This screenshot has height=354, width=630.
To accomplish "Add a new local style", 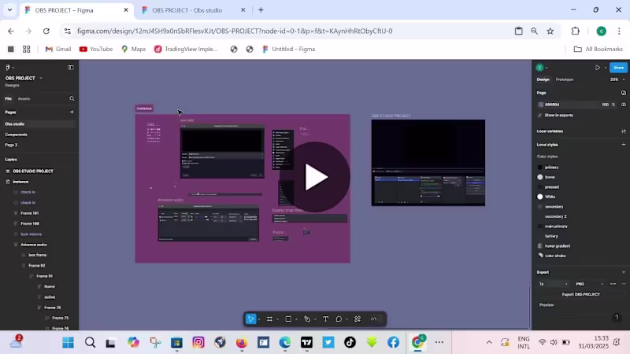I will coord(624,145).
